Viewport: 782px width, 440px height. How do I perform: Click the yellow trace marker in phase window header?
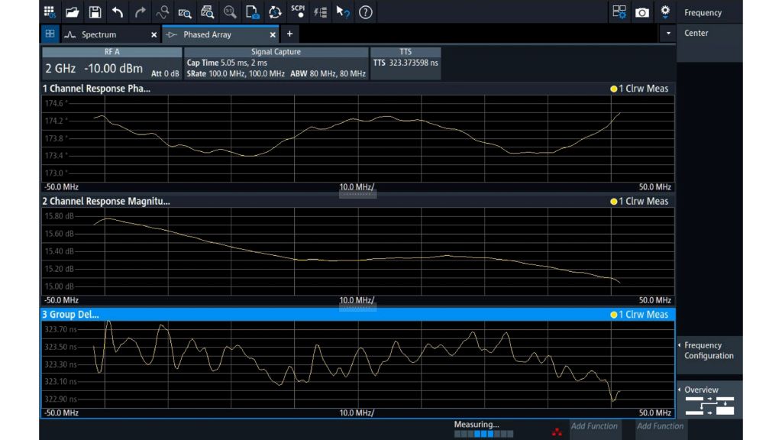(x=613, y=89)
